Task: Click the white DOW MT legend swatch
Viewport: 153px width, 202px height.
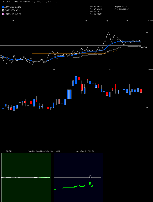Action: pyautogui.click(x=3, y=11)
